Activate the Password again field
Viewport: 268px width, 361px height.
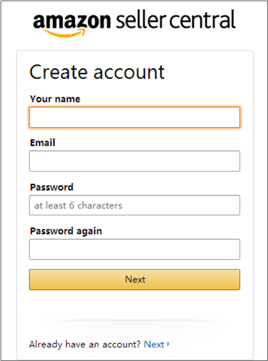[134, 249]
